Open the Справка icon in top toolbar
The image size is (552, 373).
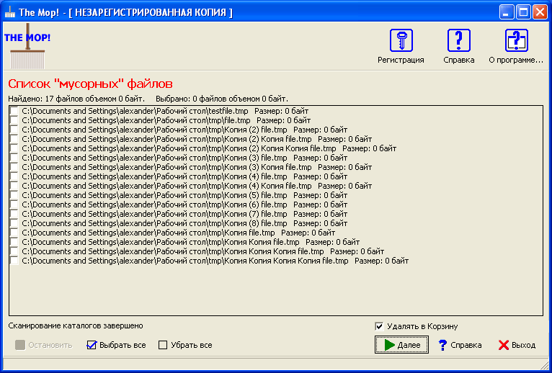click(x=458, y=41)
